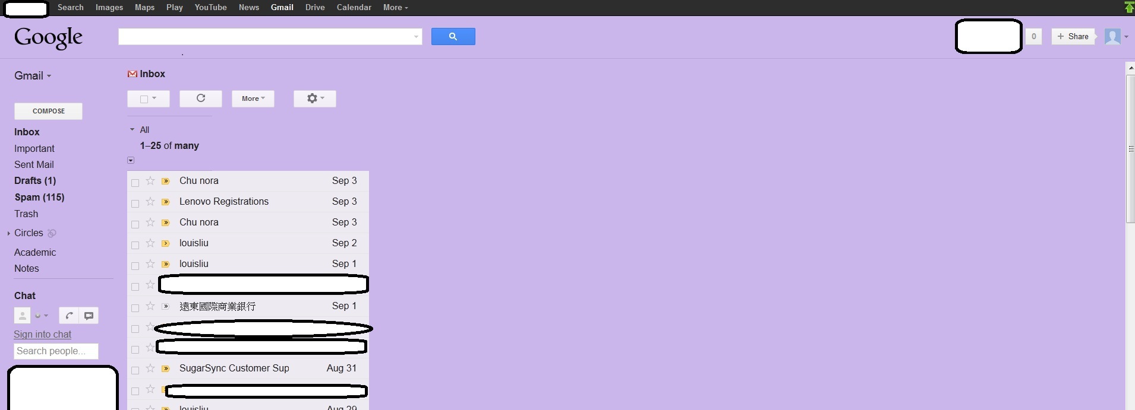The image size is (1135, 410).
Task: Open Play from top bar
Action: point(175,7)
